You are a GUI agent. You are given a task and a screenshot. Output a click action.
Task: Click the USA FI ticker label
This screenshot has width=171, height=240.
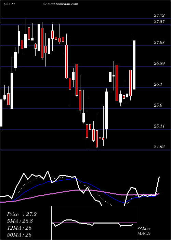(9, 4)
